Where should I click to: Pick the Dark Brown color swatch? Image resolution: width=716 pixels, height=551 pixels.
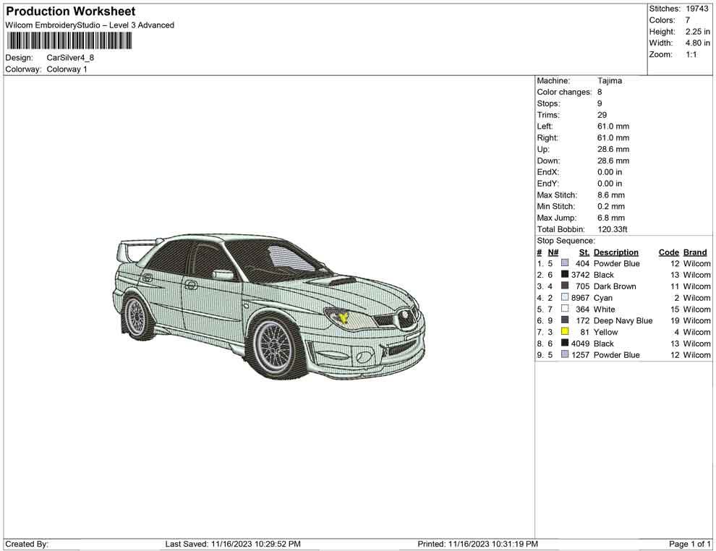coord(565,286)
